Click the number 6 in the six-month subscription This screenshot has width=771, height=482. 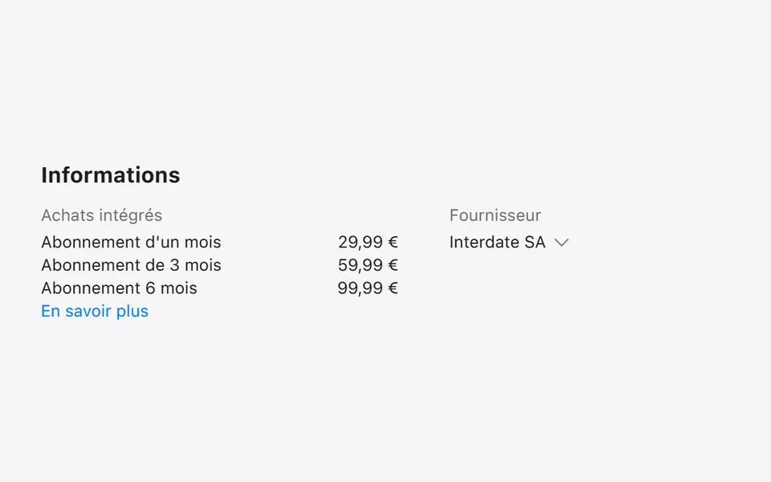150,288
